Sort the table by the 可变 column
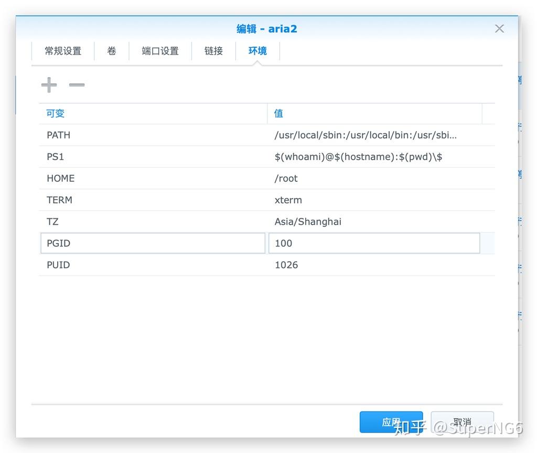 (x=55, y=113)
